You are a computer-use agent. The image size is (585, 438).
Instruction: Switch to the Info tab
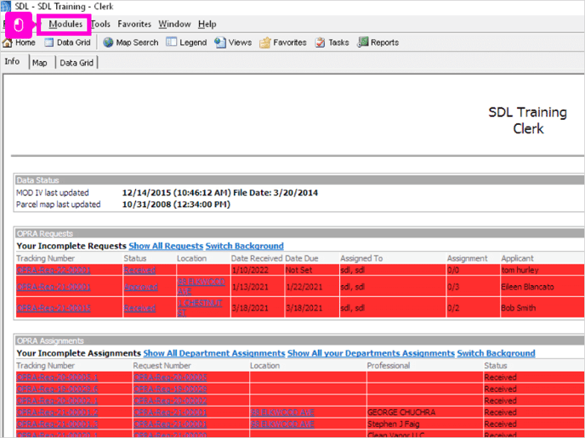pyautogui.click(x=12, y=61)
